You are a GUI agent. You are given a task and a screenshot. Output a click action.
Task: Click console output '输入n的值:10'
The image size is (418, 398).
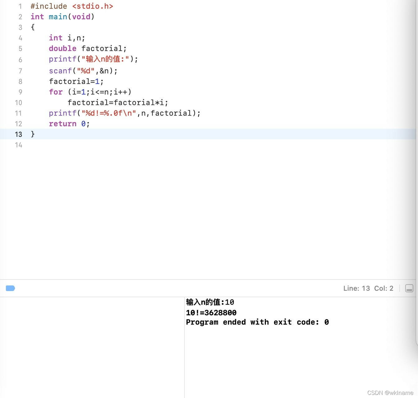pyautogui.click(x=210, y=302)
